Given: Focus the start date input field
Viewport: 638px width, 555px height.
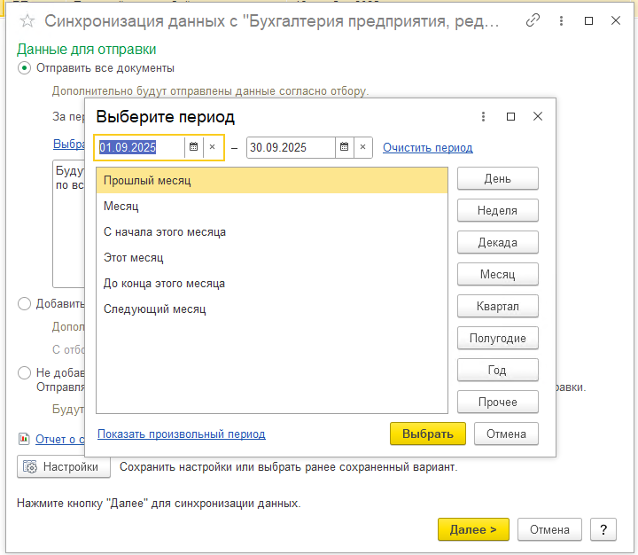Looking at the screenshot, I should [x=140, y=147].
